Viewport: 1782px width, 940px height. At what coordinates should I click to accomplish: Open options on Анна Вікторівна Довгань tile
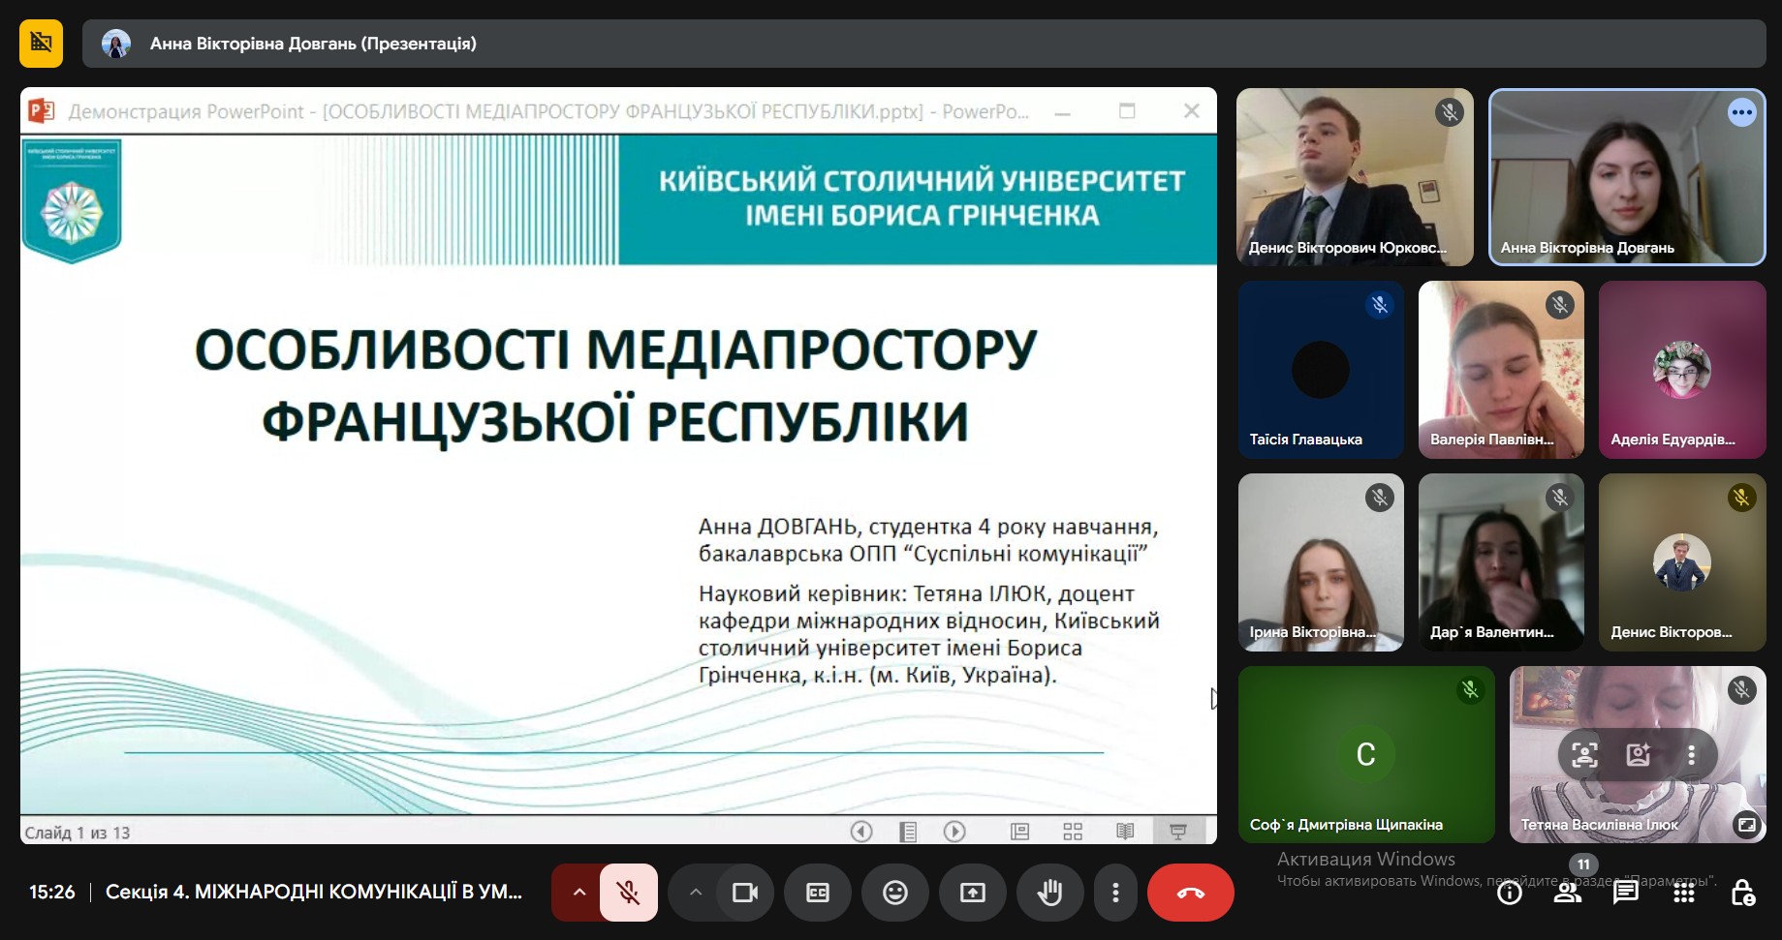(1741, 113)
